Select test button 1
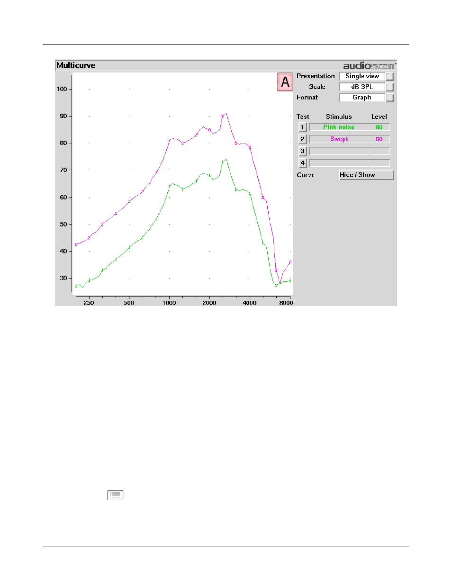The height and width of the screenshot is (585, 452). click(x=303, y=127)
